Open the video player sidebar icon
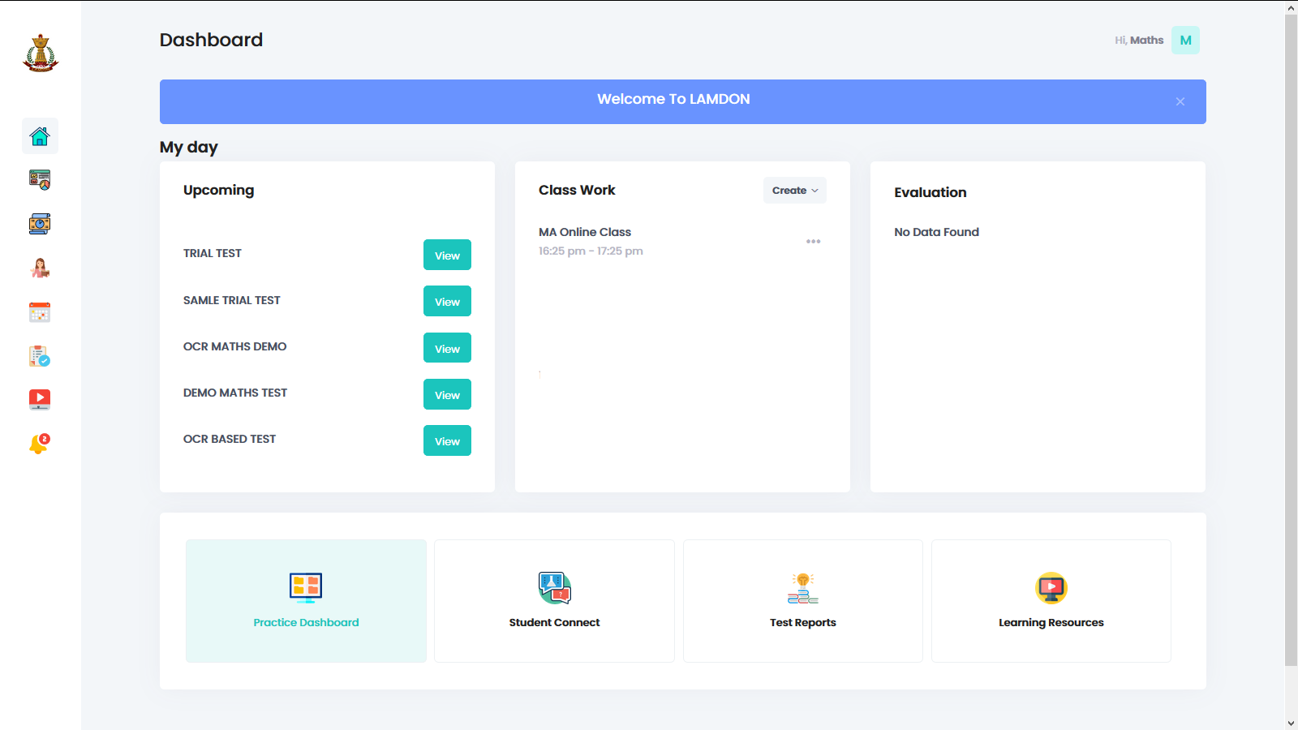Screen dimensions: 1298x730 click(40, 399)
